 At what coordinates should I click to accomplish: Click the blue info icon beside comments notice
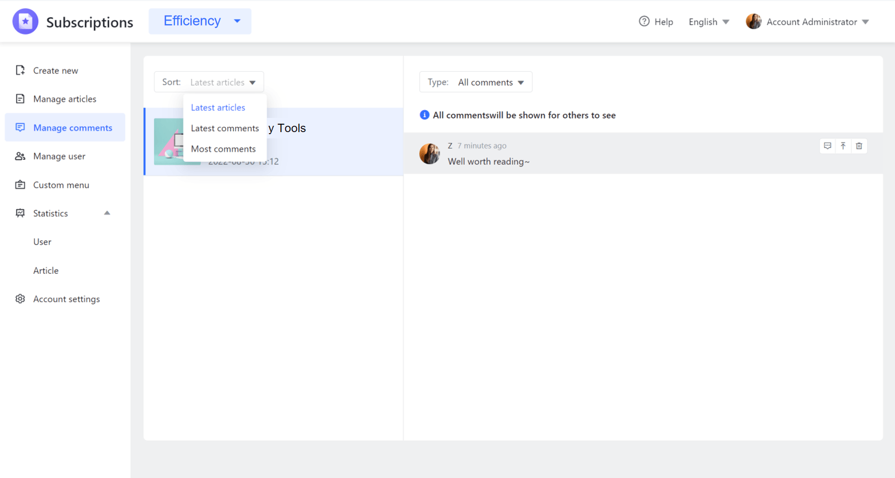tap(424, 115)
